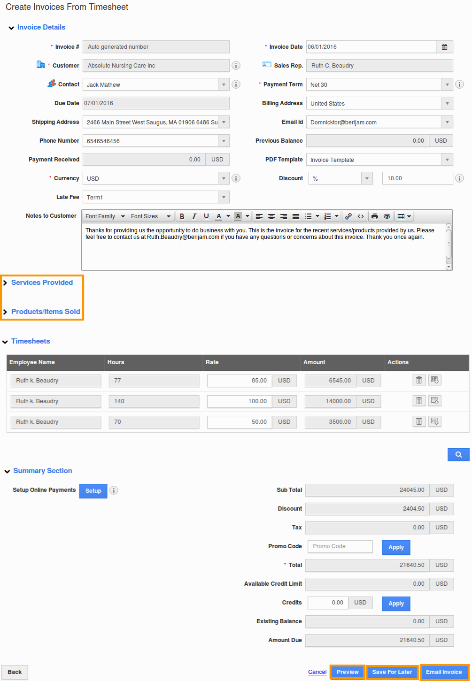Open the insert table toolbar icon

403,216
